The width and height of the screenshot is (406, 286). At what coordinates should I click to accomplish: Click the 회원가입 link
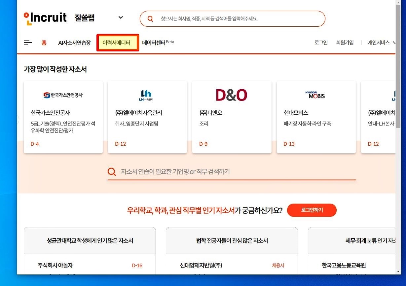click(x=345, y=43)
